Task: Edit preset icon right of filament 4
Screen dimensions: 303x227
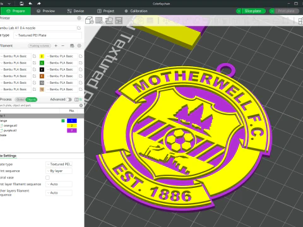Action: click(81, 62)
